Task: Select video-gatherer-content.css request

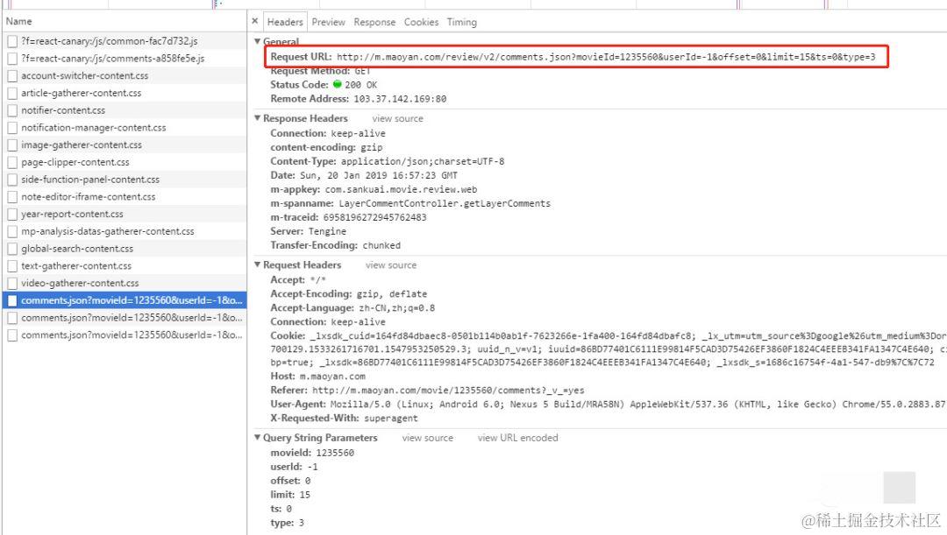Action: (125, 284)
